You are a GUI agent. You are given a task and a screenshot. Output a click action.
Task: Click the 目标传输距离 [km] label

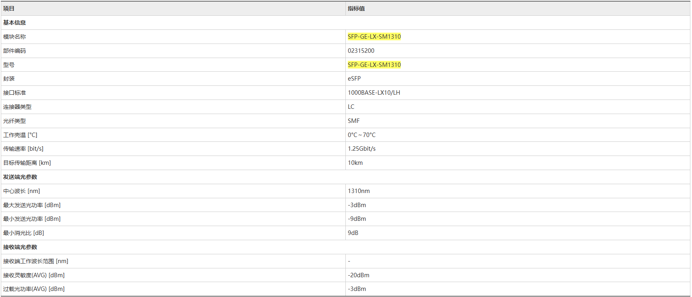27,163
